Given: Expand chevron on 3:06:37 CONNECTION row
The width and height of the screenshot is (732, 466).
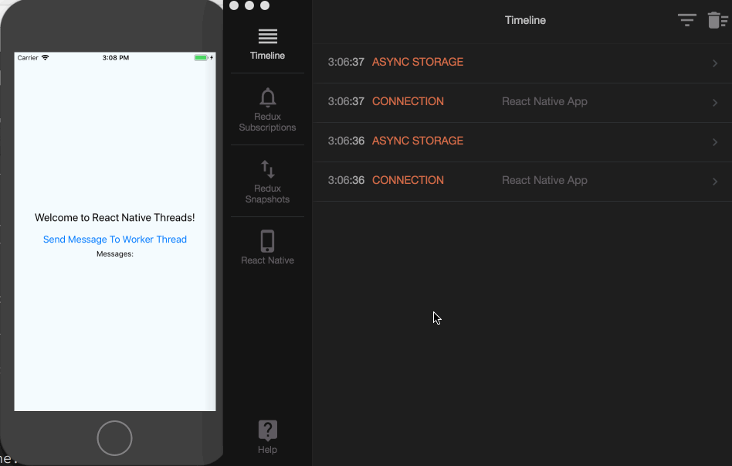Looking at the screenshot, I should coord(715,103).
